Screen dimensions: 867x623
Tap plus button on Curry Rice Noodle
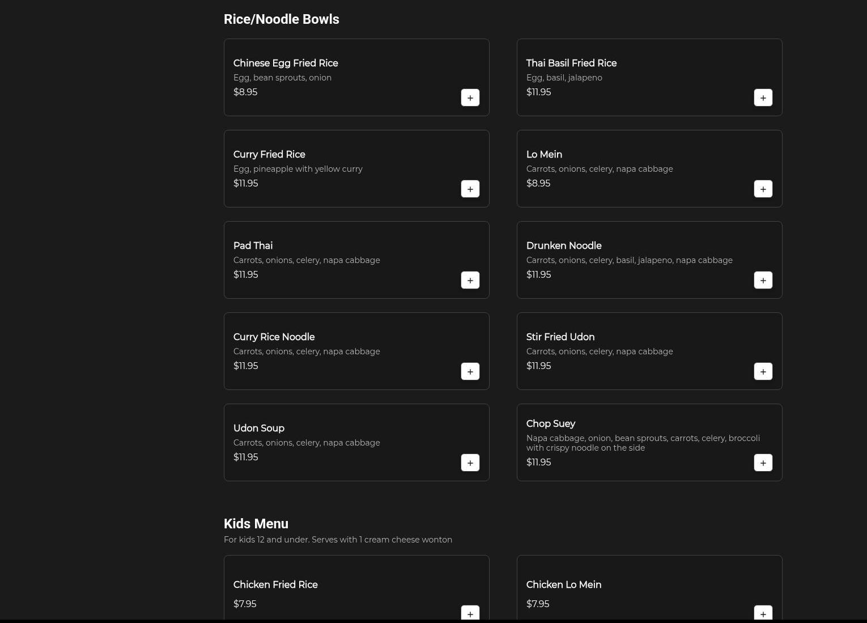pos(470,371)
